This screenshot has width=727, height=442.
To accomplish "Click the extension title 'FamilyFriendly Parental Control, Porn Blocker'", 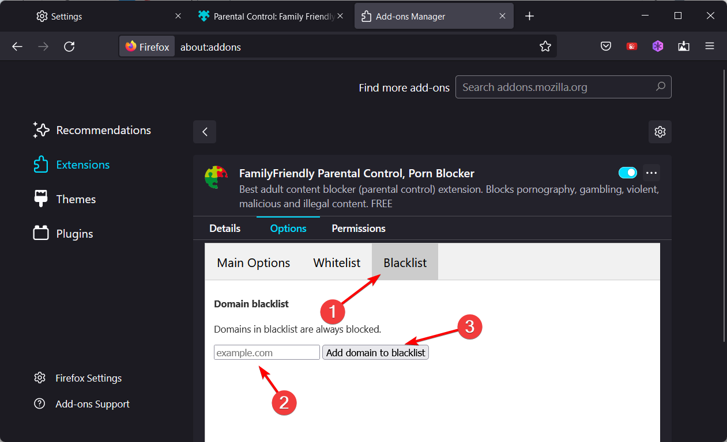I will pyautogui.click(x=357, y=173).
